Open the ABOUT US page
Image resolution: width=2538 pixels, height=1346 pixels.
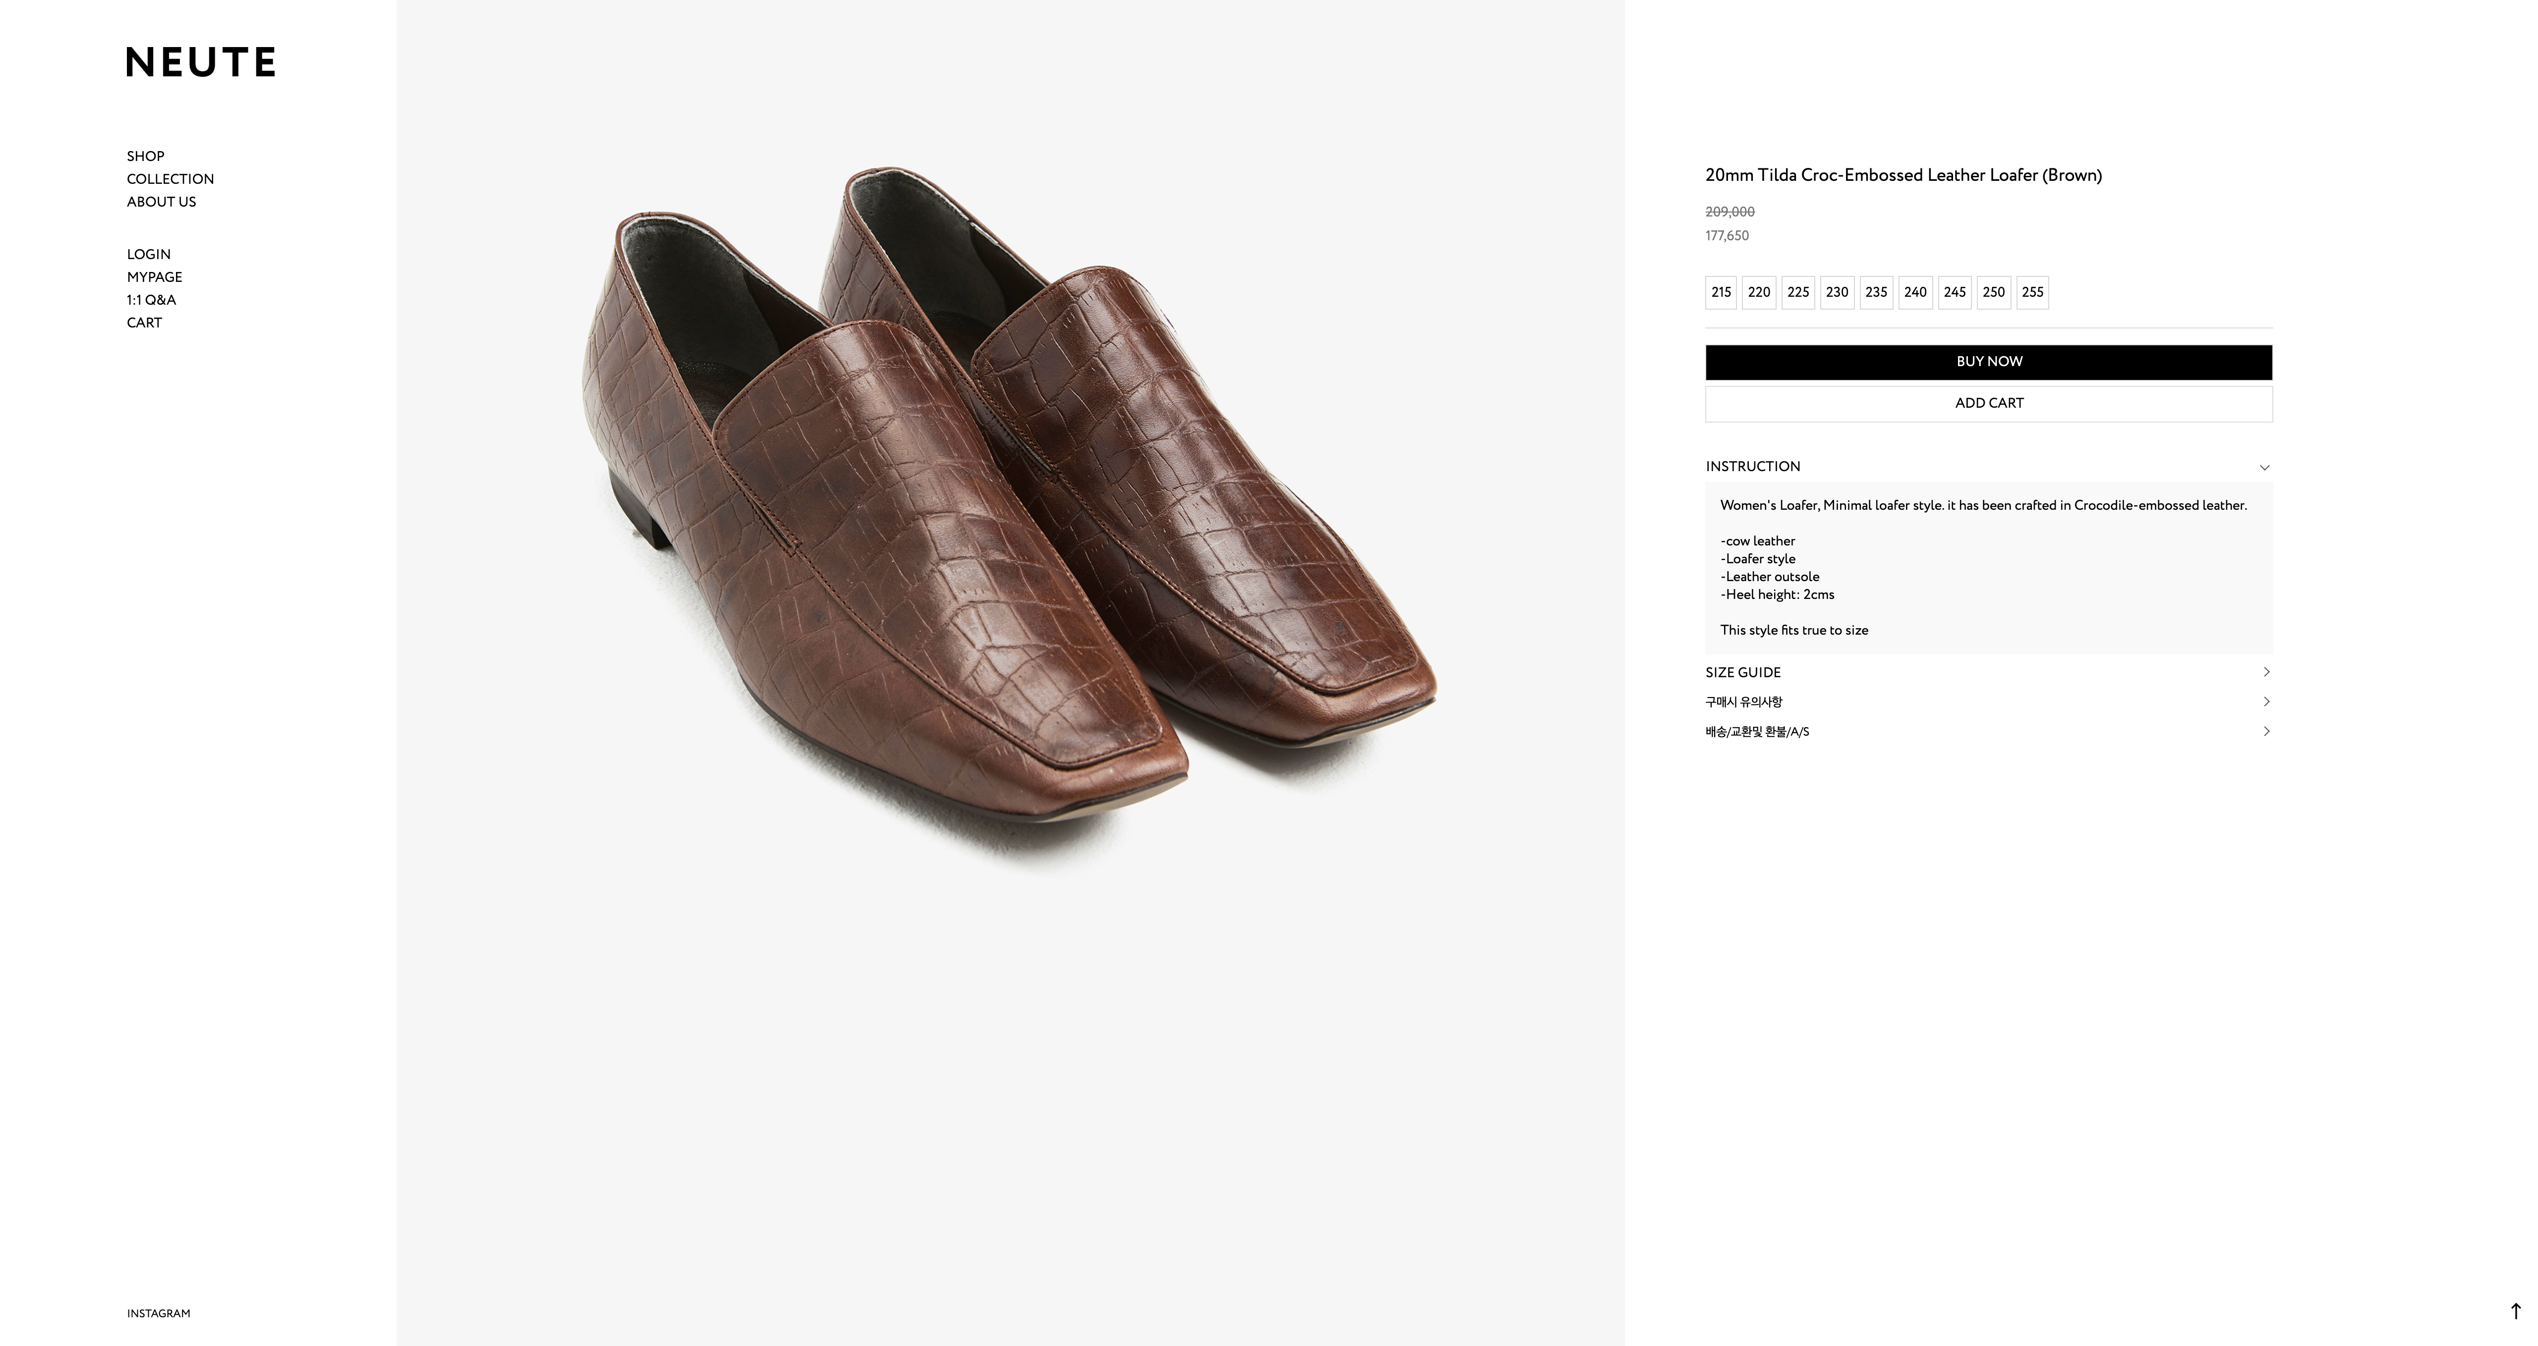point(162,202)
